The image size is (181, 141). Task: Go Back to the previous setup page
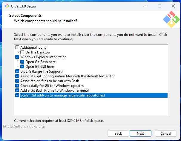pyautogui.click(x=118, y=133)
